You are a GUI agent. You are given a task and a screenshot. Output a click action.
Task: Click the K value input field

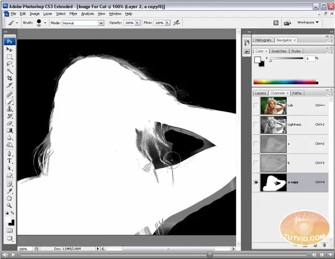[x=310, y=59]
